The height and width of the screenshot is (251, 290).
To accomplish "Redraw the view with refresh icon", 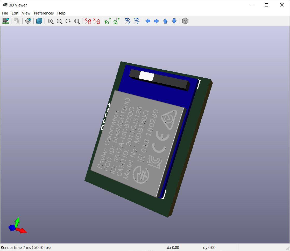I will click(68, 21).
